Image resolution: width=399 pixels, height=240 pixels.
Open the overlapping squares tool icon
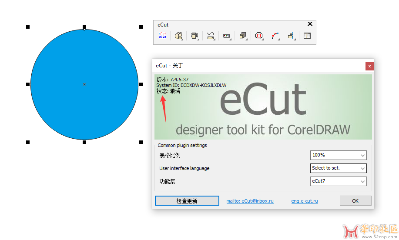point(243,36)
